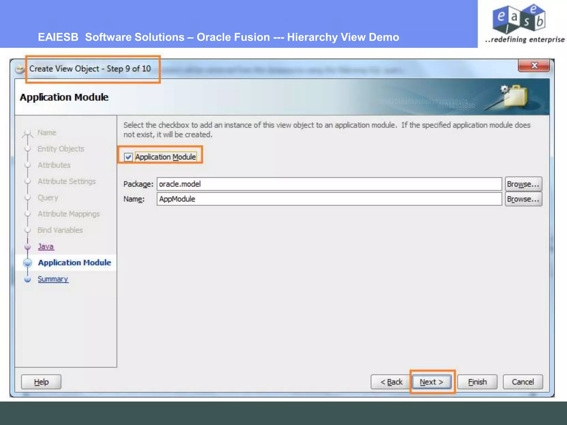Click the Summary step node icon

click(27, 279)
